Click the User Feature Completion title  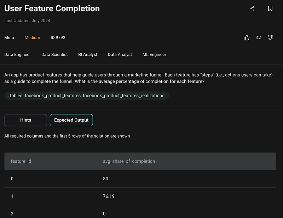tap(52, 8)
